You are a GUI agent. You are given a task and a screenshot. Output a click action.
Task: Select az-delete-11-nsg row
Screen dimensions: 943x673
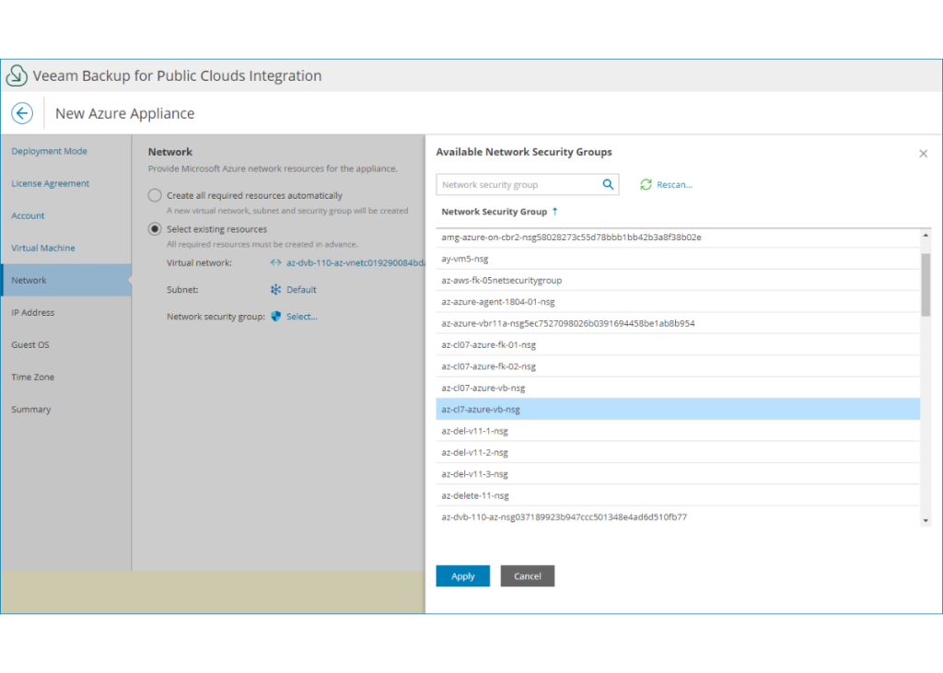(678, 495)
